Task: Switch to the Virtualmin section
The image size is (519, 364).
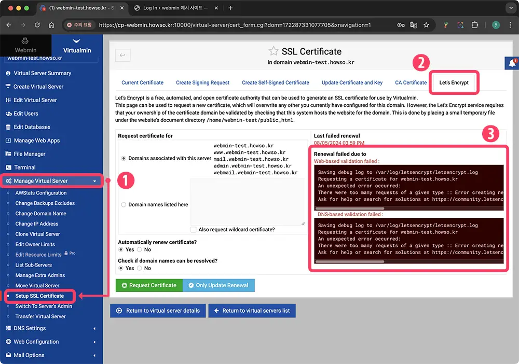Action: pyautogui.click(x=77, y=45)
